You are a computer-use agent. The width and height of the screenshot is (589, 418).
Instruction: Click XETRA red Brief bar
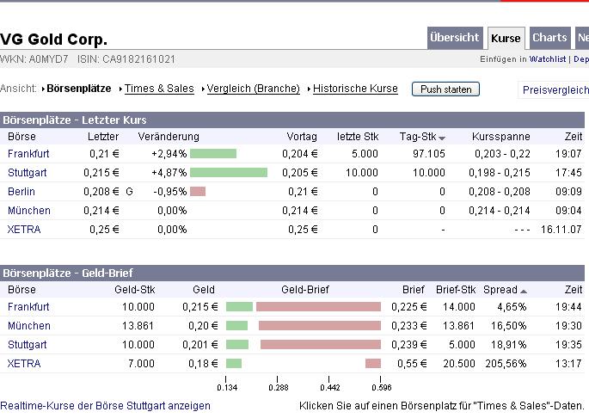tap(373, 363)
